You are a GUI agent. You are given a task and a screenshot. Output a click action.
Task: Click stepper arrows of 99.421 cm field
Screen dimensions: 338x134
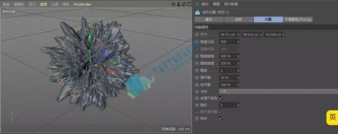[261, 35]
